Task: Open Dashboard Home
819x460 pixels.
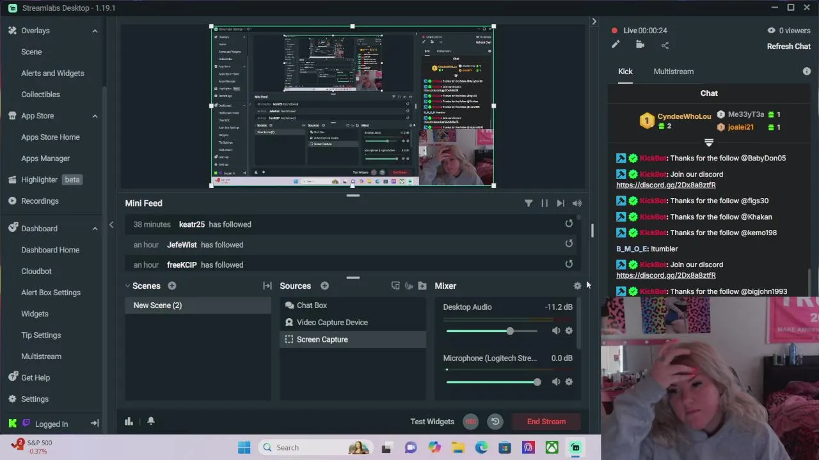Action: [x=51, y=250]
